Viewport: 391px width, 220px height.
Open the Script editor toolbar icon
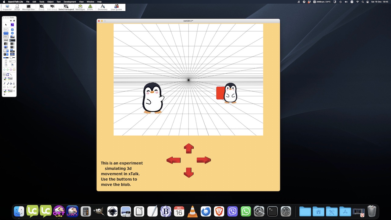[17, 7]
